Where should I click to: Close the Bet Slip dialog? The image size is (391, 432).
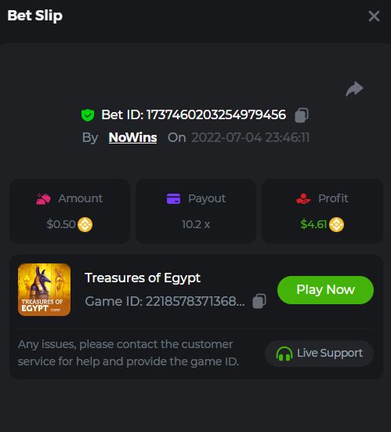(x=374, y=16)
